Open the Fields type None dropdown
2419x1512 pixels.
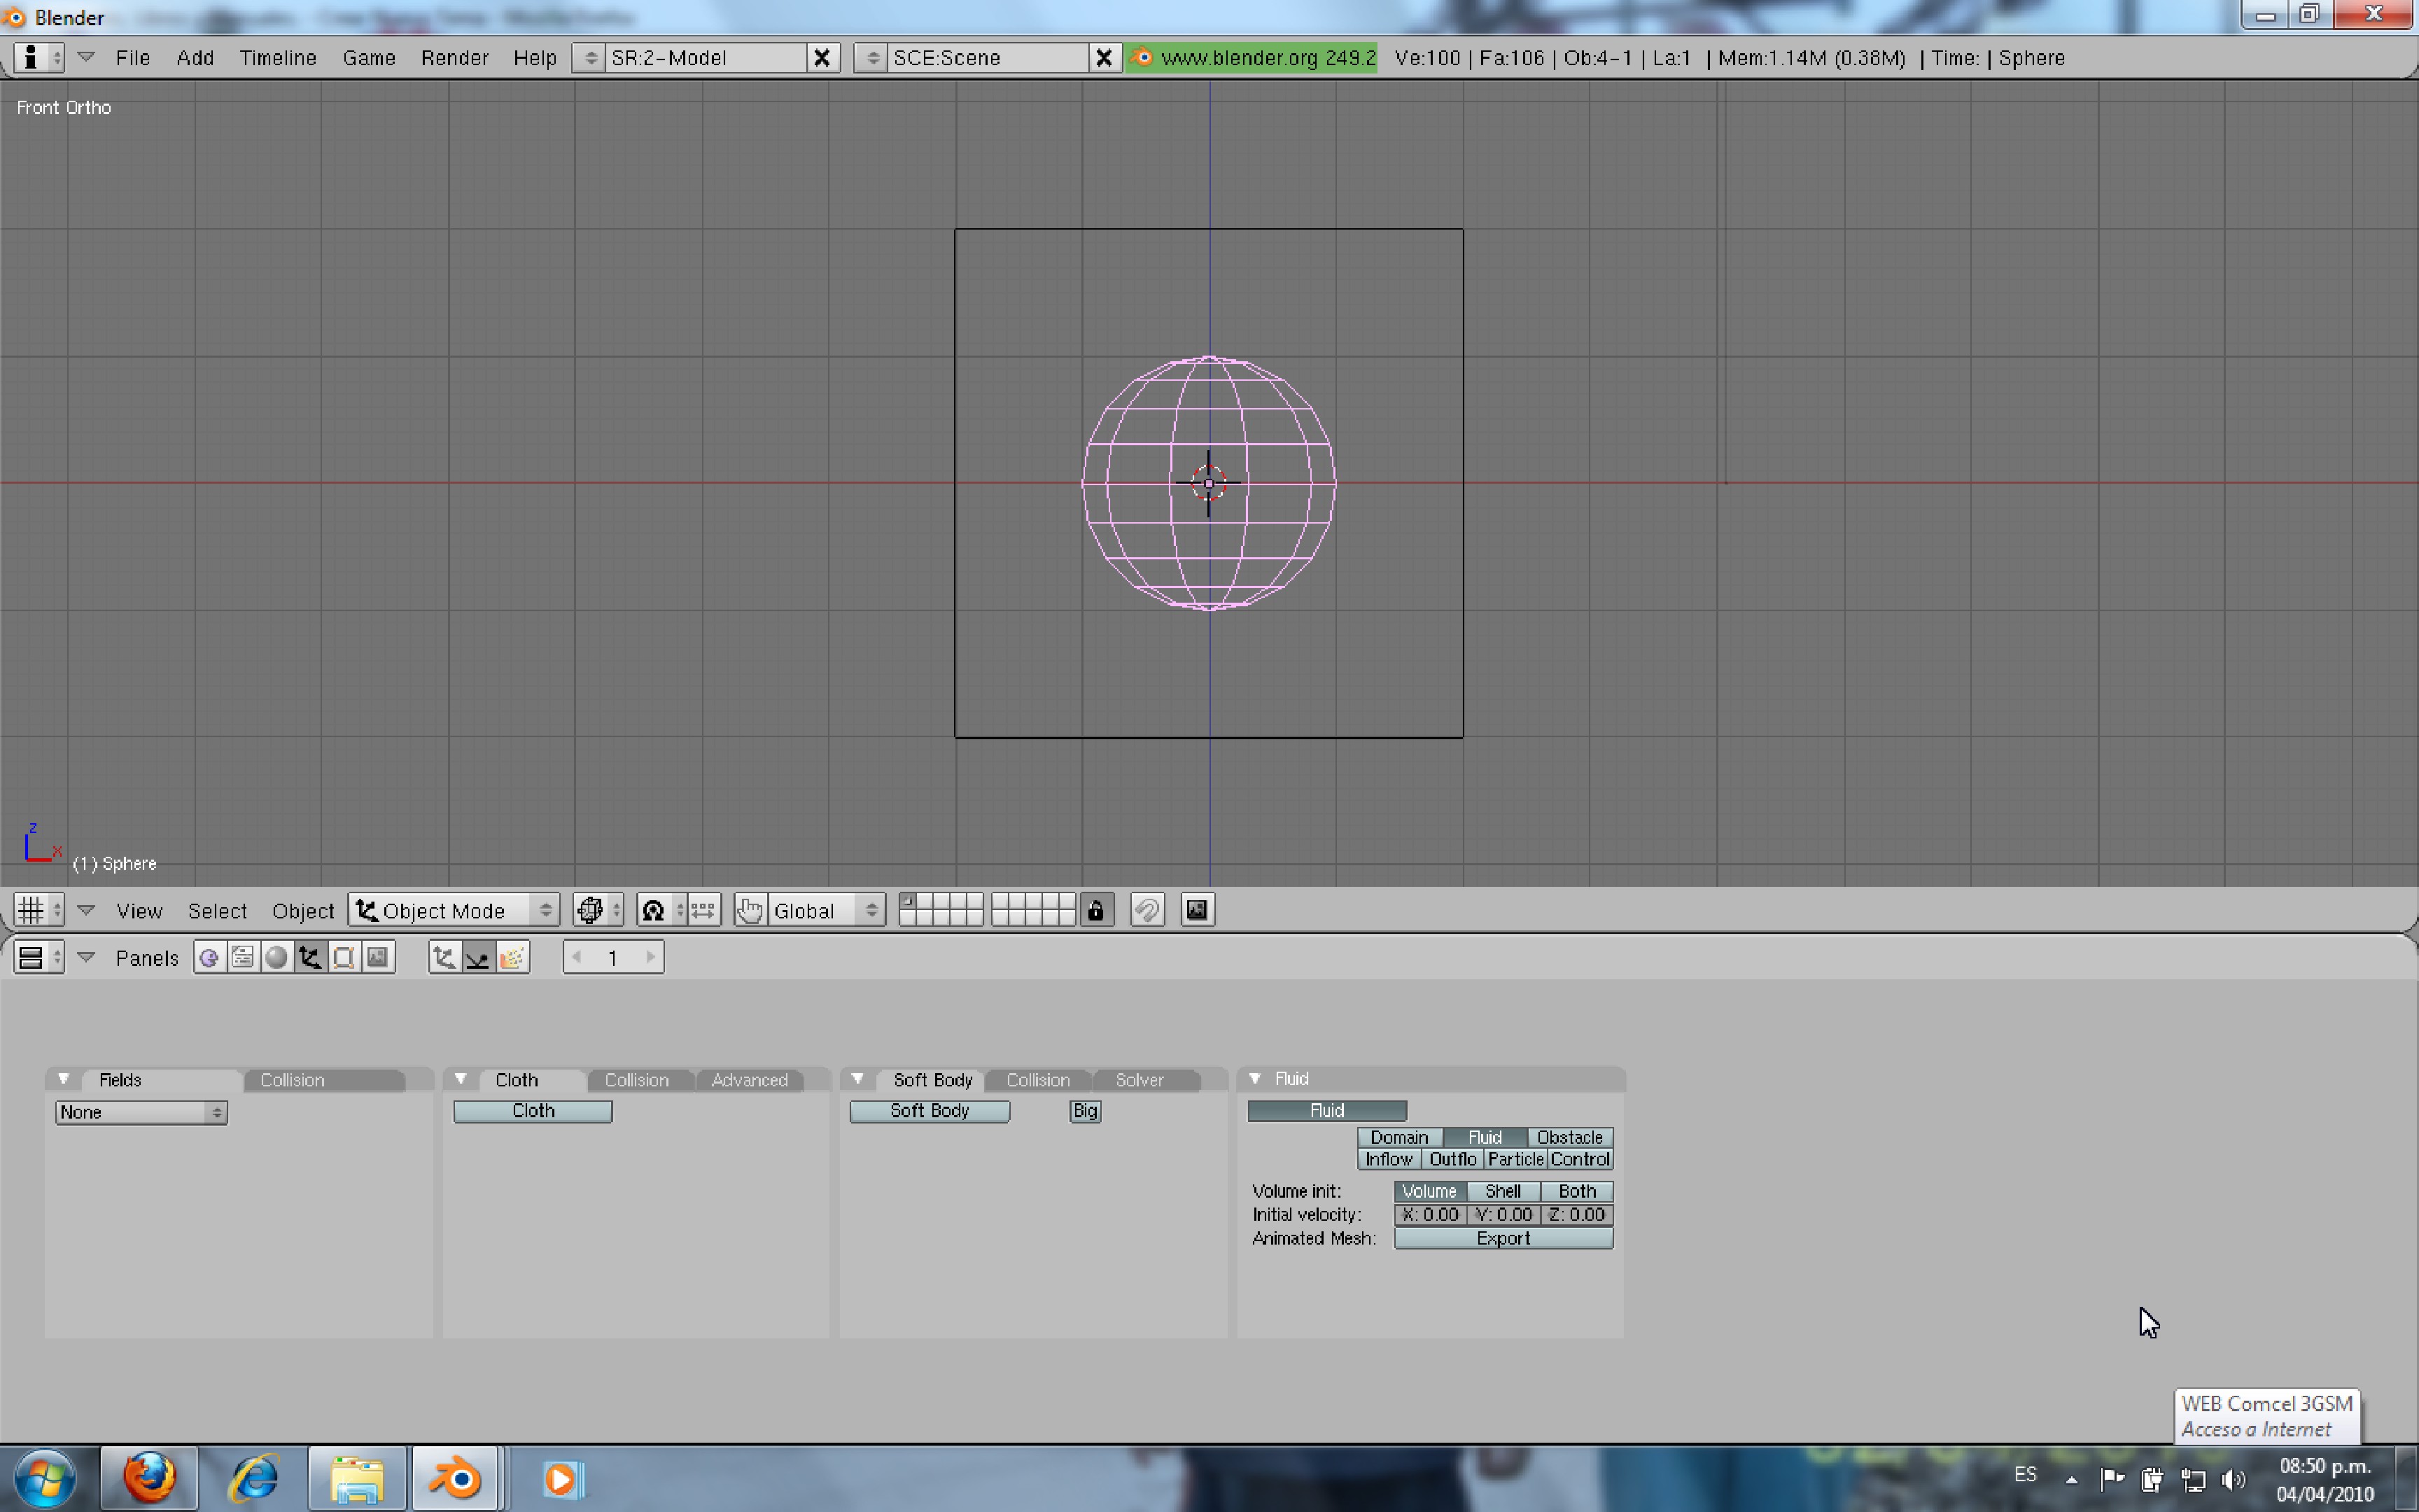click(141, 1112)
